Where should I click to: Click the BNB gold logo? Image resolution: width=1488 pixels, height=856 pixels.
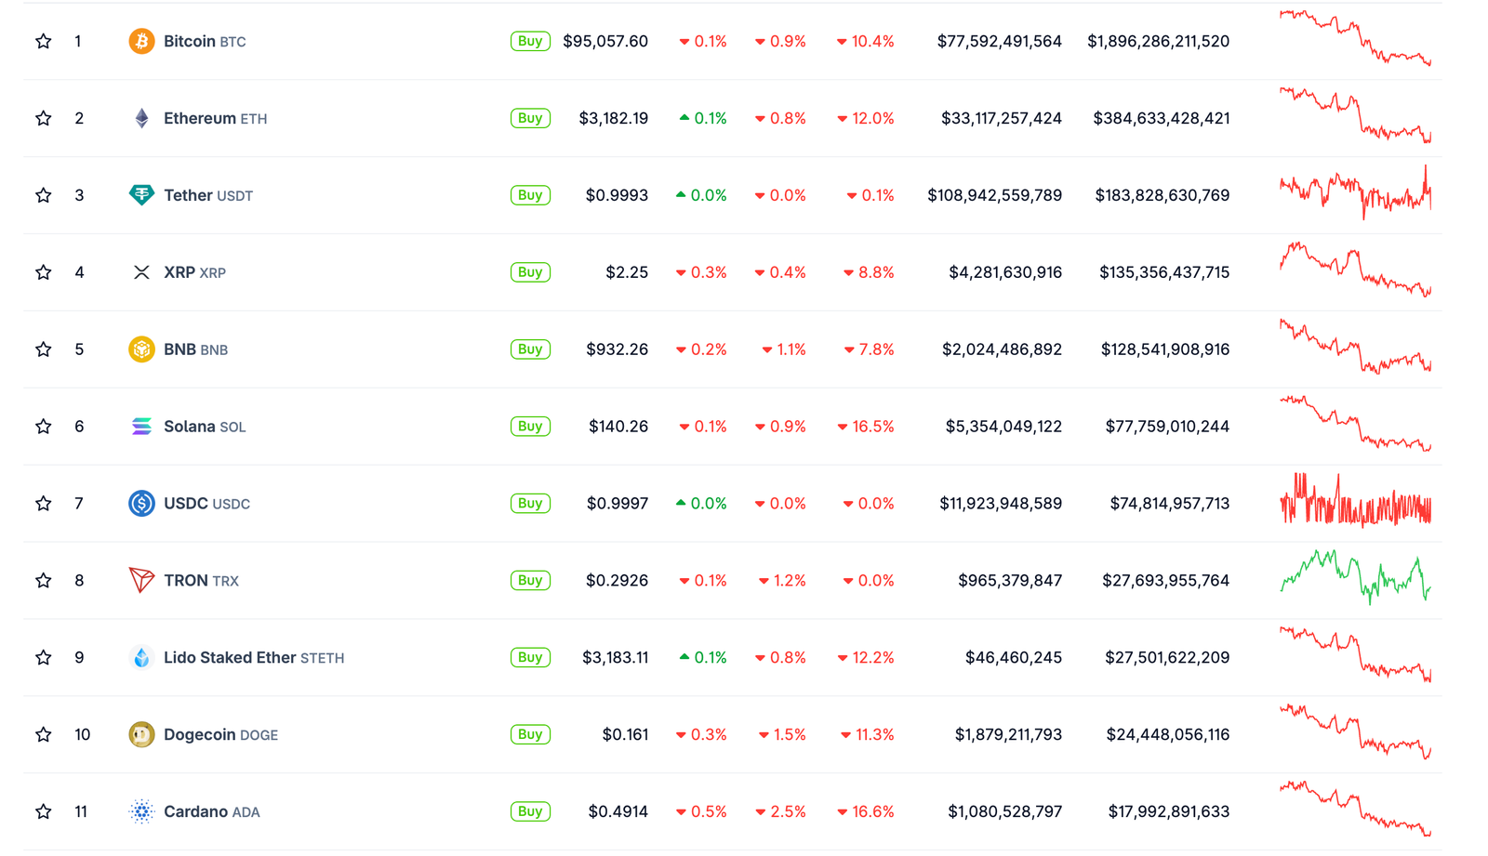[x=140, y=349]
